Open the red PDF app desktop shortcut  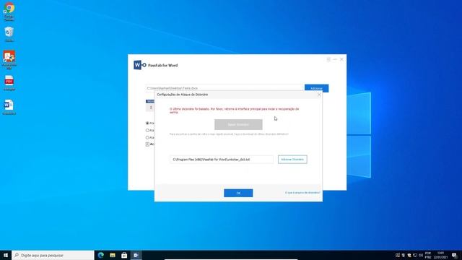pos(9,60)
